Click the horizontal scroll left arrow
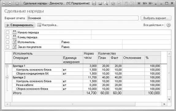The width and height of the screenshot is (176, 111). coord(7,104)
